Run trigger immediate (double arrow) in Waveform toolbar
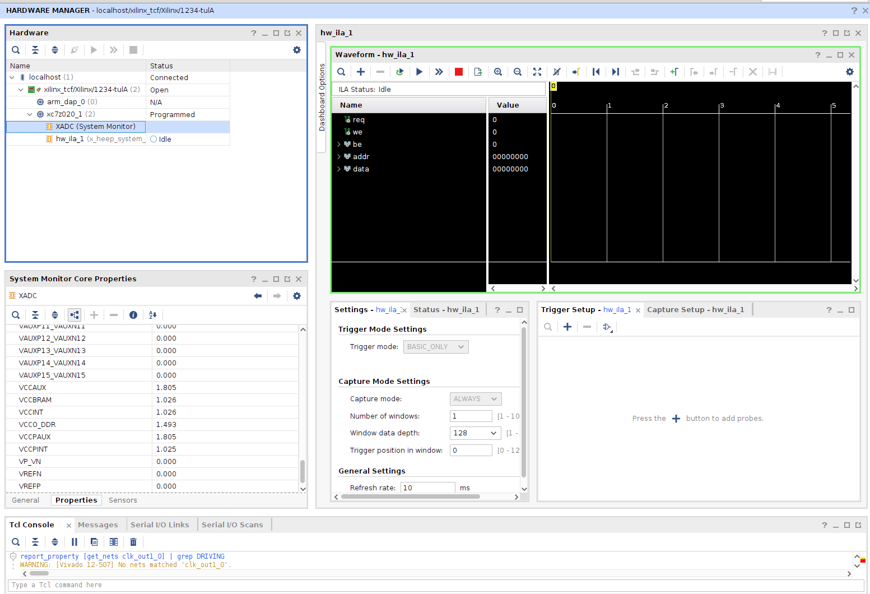 point(439,72)
